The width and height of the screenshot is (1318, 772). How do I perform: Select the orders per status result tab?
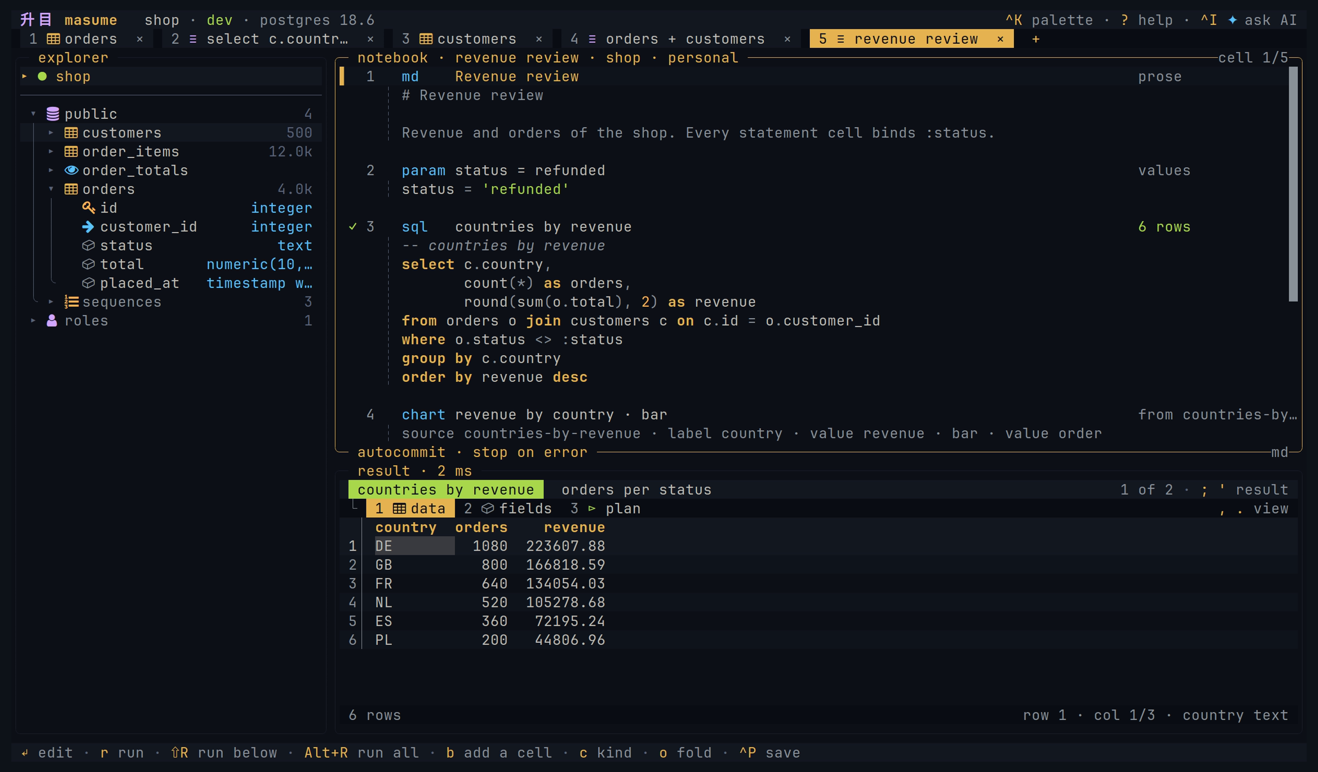point(636,490)
